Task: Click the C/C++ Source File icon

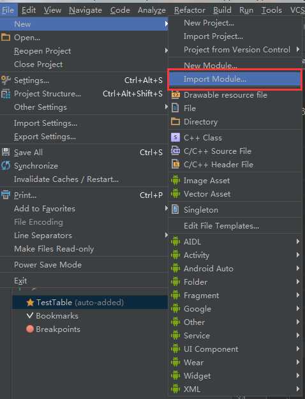Action: 175,151
